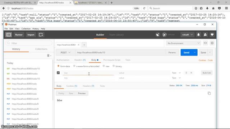Switch to response Cookies (1) tab
The width and height of the screenshot is (230, 129).
point(72,86)
